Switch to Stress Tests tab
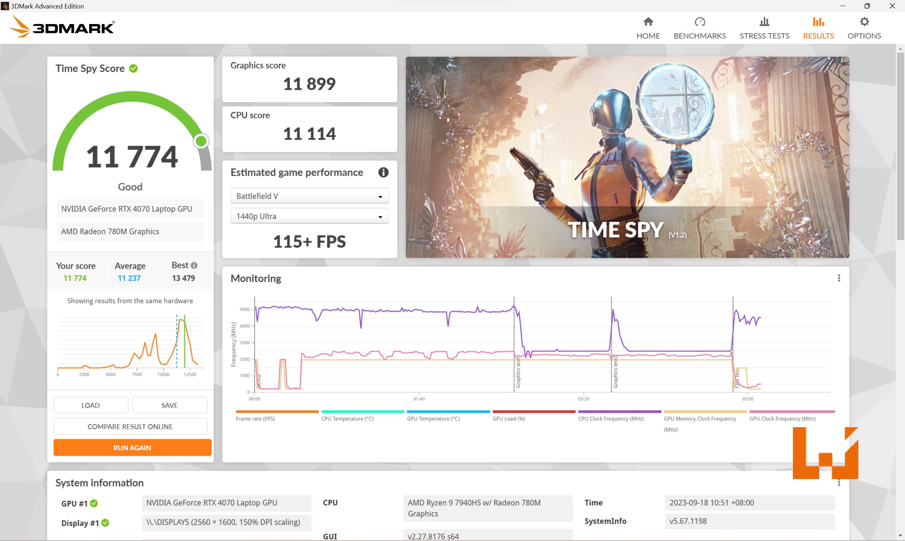The width and height of the screenshot is (905, 541). [x=764, y=28]
